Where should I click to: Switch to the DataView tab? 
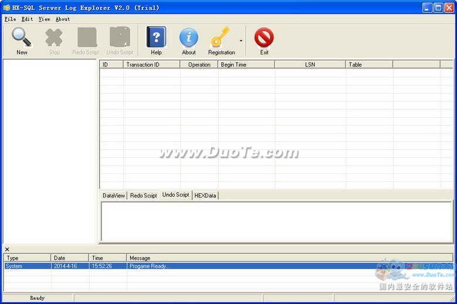tap(114, 196)
